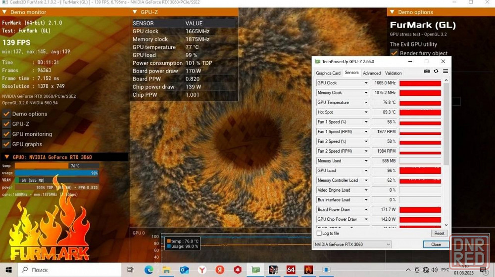The image size is (495, 277).
Task: Open Yandex Browser white Y icon
Action: pyautogui.click(x=202, y=270)
